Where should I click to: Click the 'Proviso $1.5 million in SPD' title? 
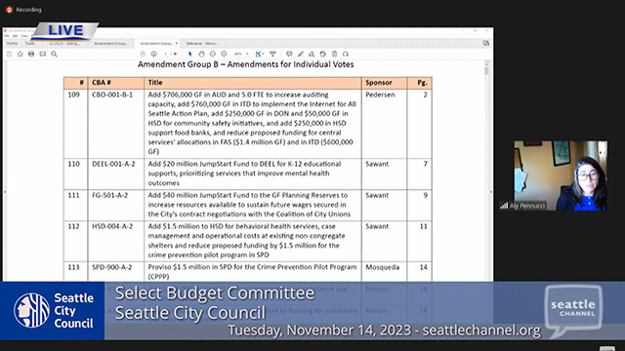[x=252, y=272]
